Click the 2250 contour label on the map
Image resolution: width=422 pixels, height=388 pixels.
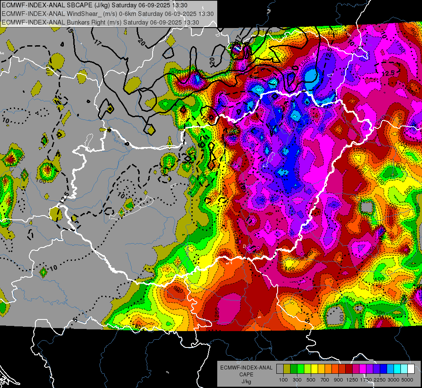coord(297,175)
